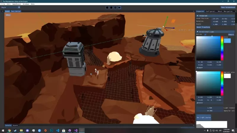Click the Local Position X field
This screenshot has width=237, height=133.
tap(215, 19)
